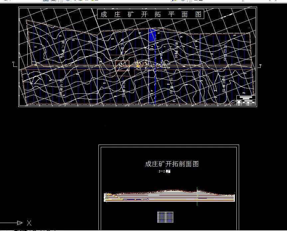The height and width of the screenshot is (231, 287).
Task: Select the 南二带区 zone label
Action: [x=177, y=50]
